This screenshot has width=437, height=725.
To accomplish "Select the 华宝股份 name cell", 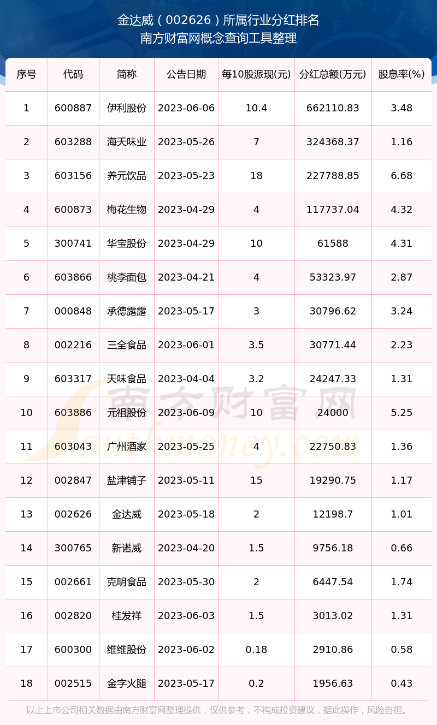I will pyautogui.click(x=127, y=243).
